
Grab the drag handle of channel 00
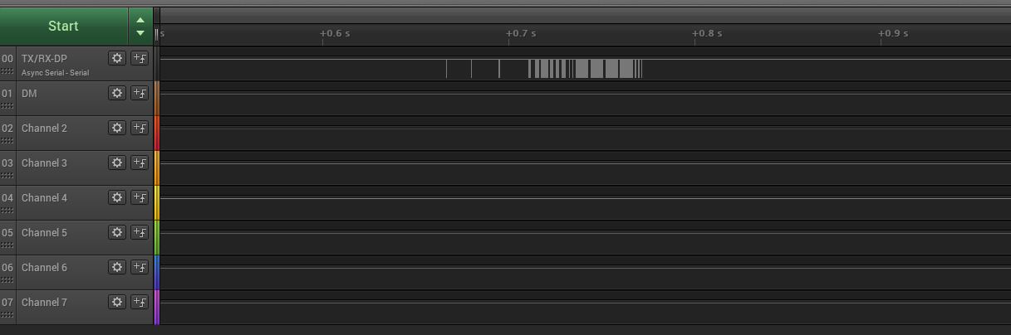tap(7, 71)
